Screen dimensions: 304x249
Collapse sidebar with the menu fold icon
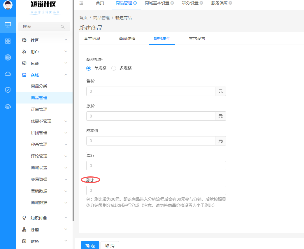click(81, 3)
